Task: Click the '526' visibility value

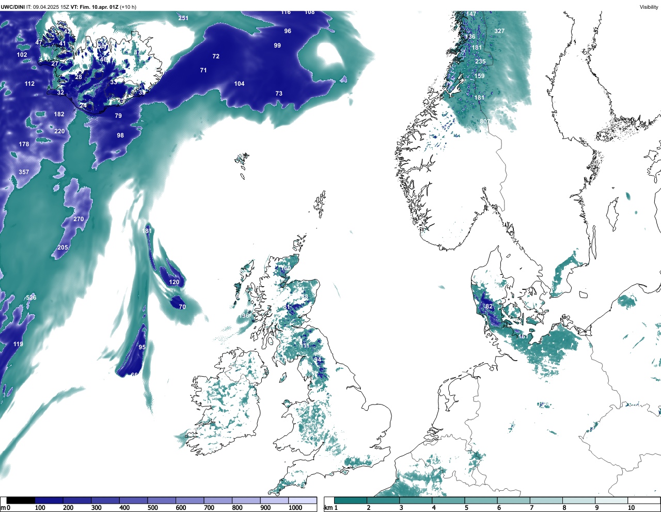Action: click(32, 298)
